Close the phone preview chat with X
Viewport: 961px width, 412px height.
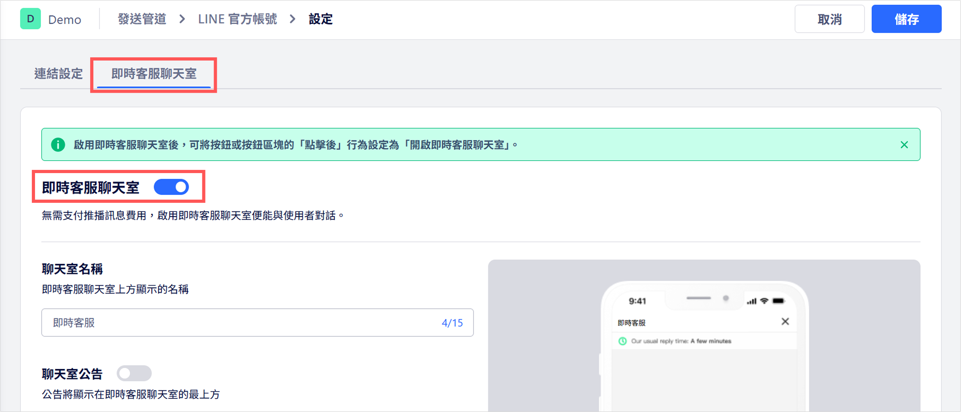(785, 321)
